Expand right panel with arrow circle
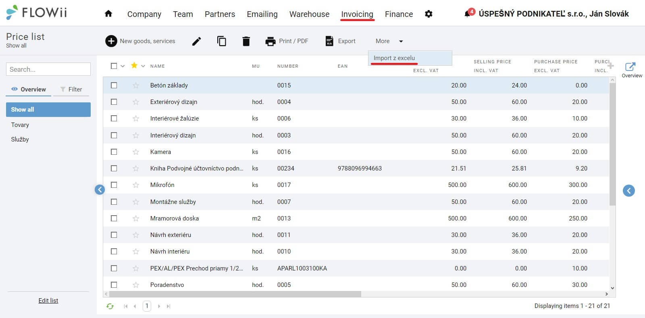Viewport: 645px width, 318px height. (x=628, y=191)
